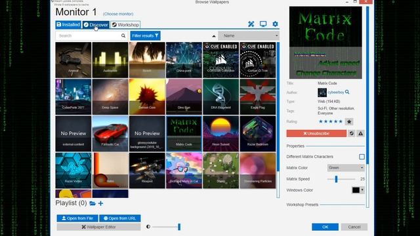
Task: Select the China-punk wallpaper thumbnail
Action: click(184, 60)
